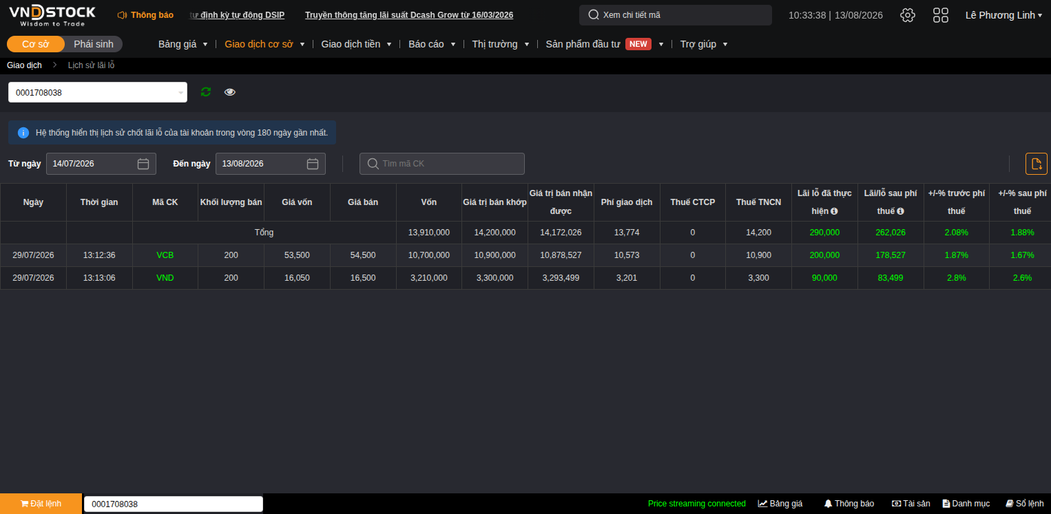This screenshot has height=514, width=1051.
Task: Click Khối lượng bán column header
Action: pos(231,202)
